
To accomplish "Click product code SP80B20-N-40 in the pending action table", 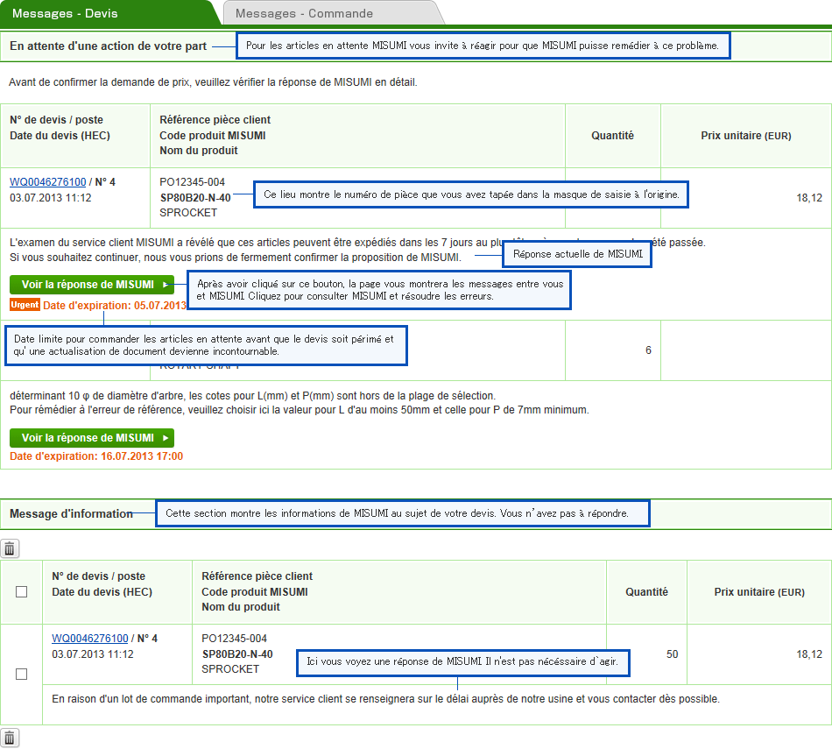I will 195,198.
